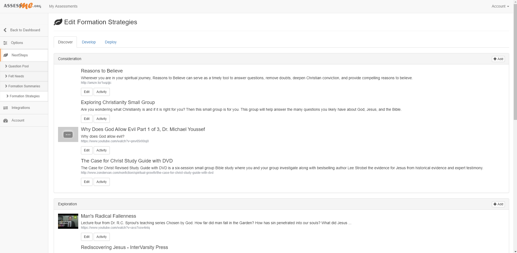517x253 pixels.
Task: Switch to the Discover tab
Action: click(65, 42)
